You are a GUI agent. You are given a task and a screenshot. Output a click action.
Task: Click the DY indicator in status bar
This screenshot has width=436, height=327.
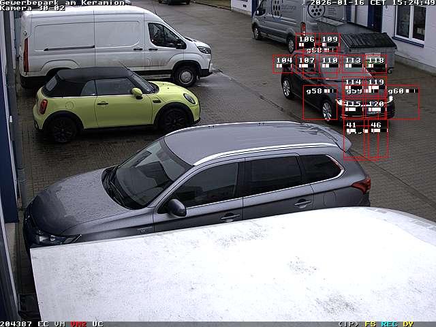407,324
